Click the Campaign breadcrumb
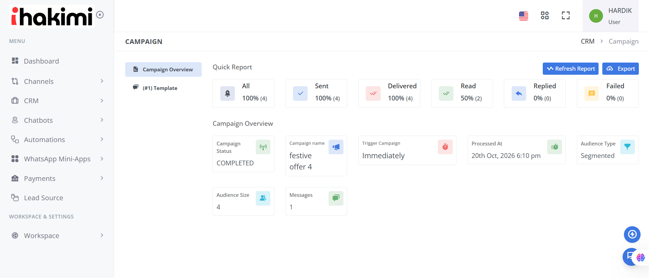649x278 pixels. tap(624, 41)
